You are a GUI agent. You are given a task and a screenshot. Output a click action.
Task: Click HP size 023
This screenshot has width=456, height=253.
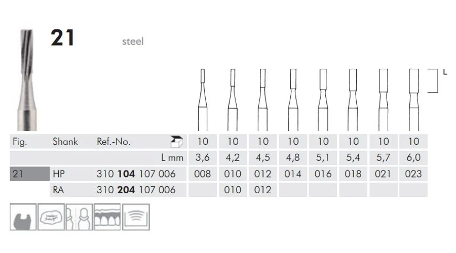(x=413, y=174)
